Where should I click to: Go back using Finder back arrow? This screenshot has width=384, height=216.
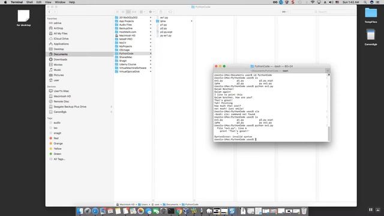[50, 12]
